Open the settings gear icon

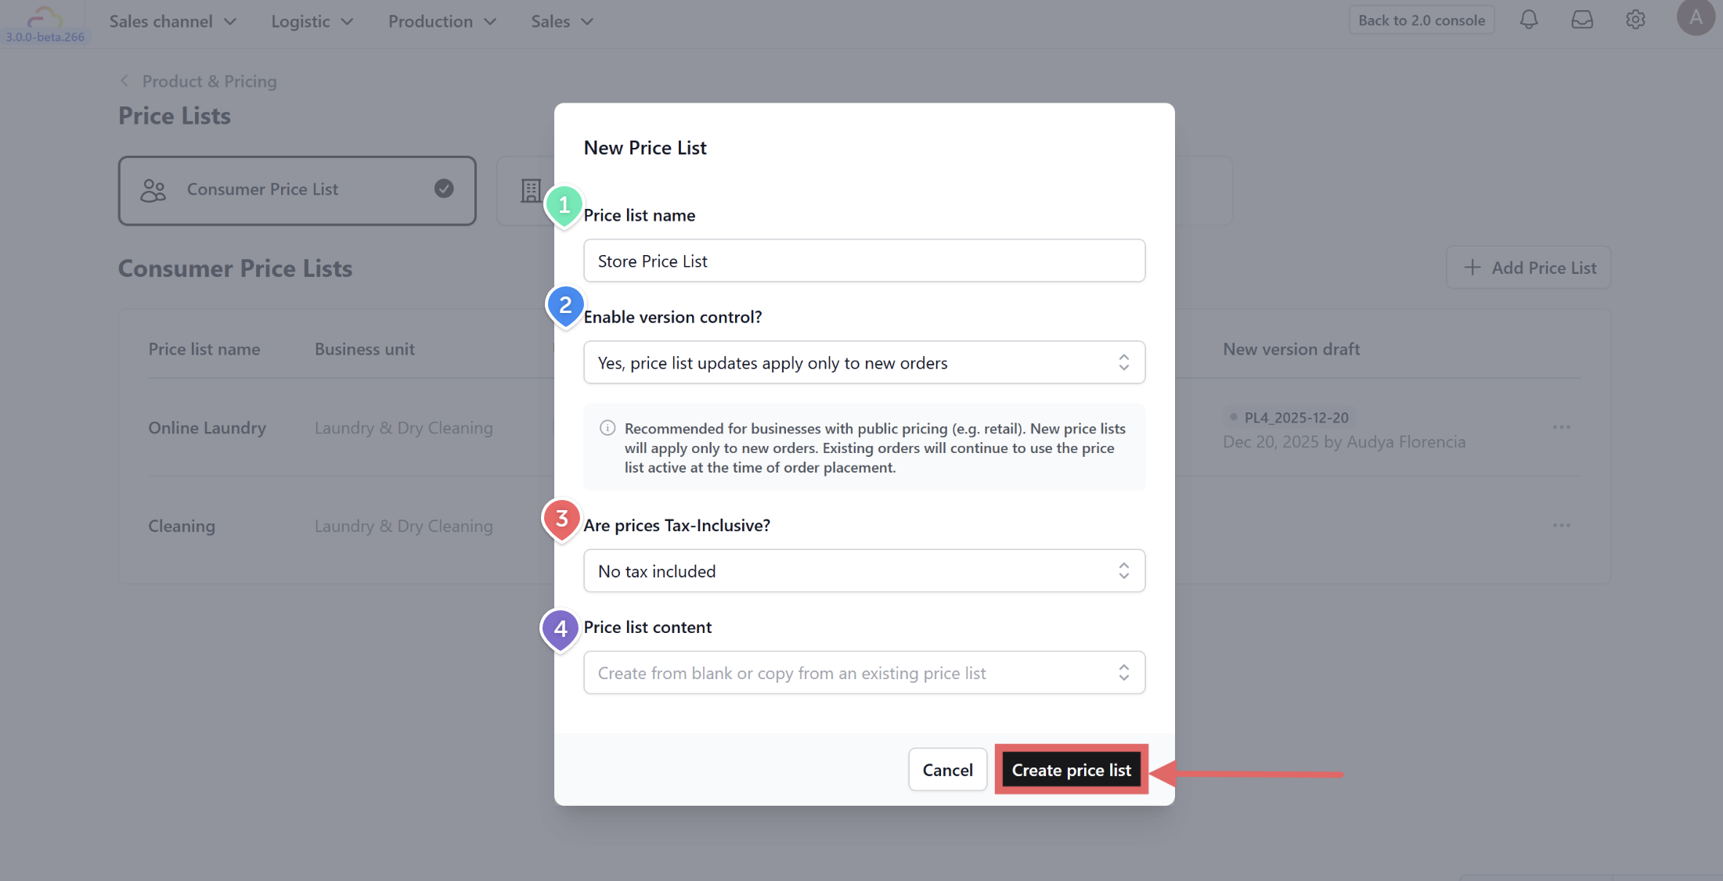click(x=1635, y=20)
